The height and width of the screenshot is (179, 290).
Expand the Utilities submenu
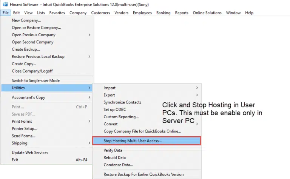(x=47, y=88)
